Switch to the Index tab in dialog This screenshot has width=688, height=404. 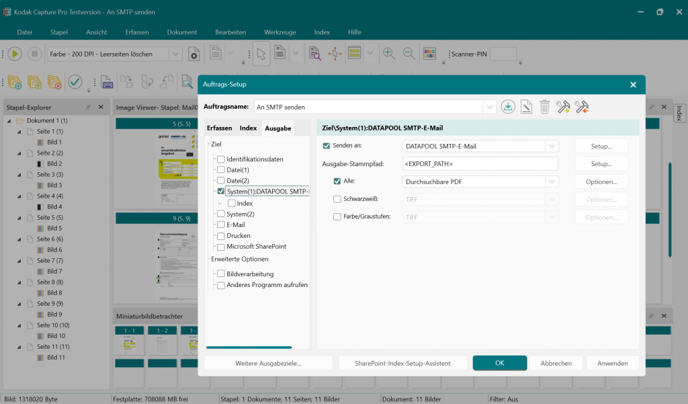248,128
